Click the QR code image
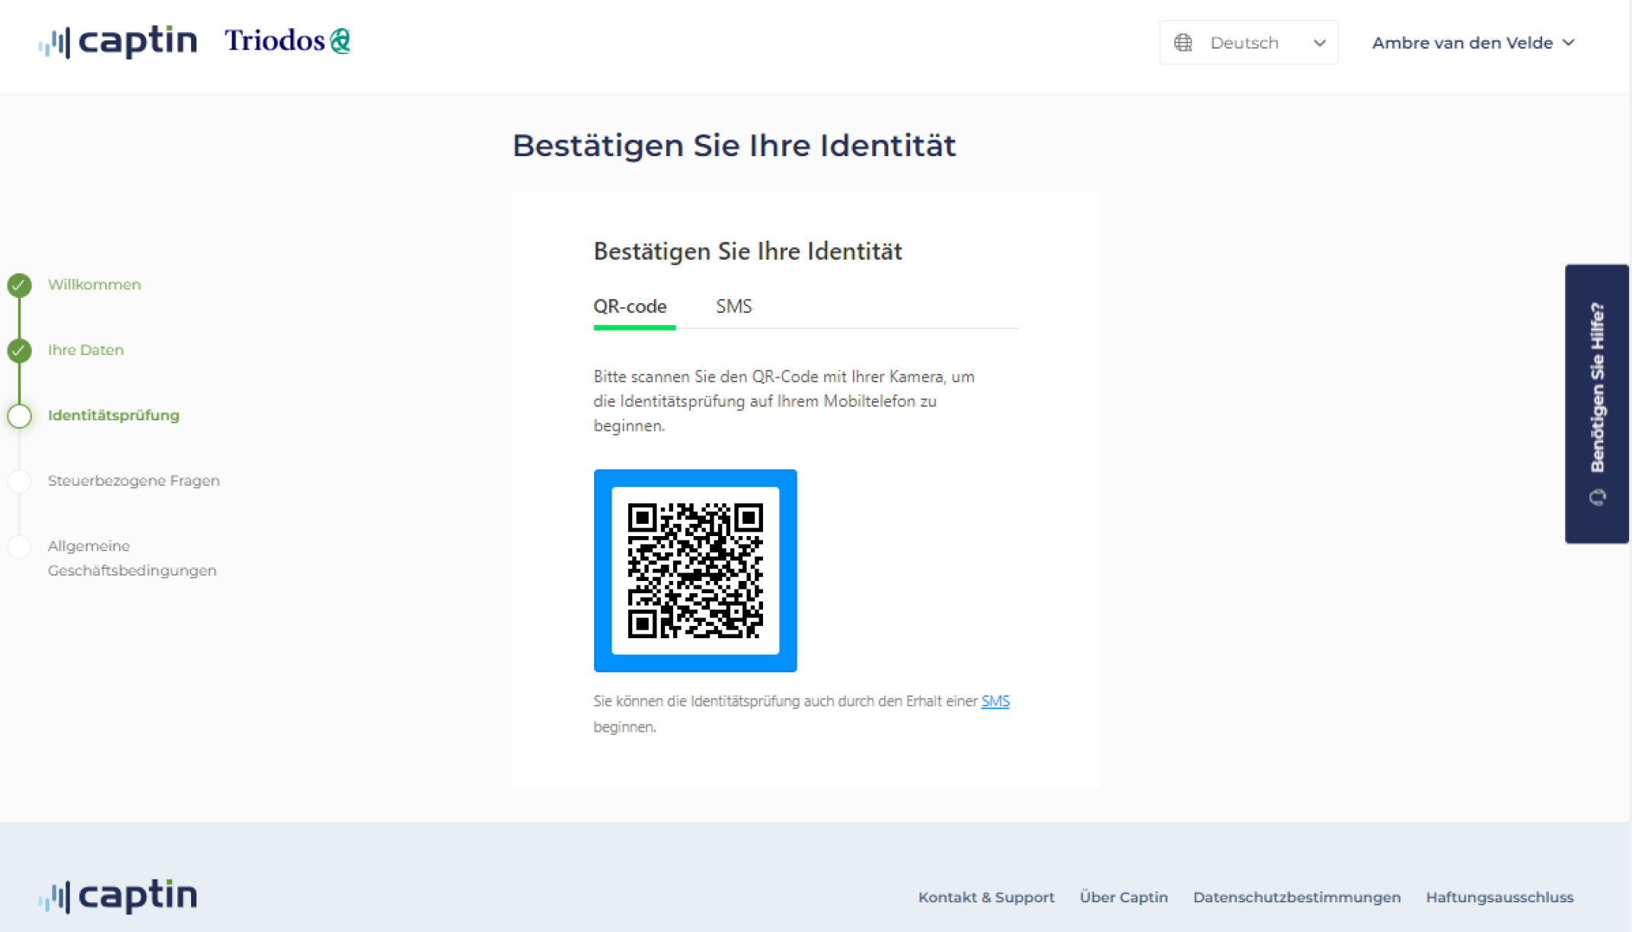The width and height of the screenshot is (1635, 932). pyautogui.click(x=695, y=570)
